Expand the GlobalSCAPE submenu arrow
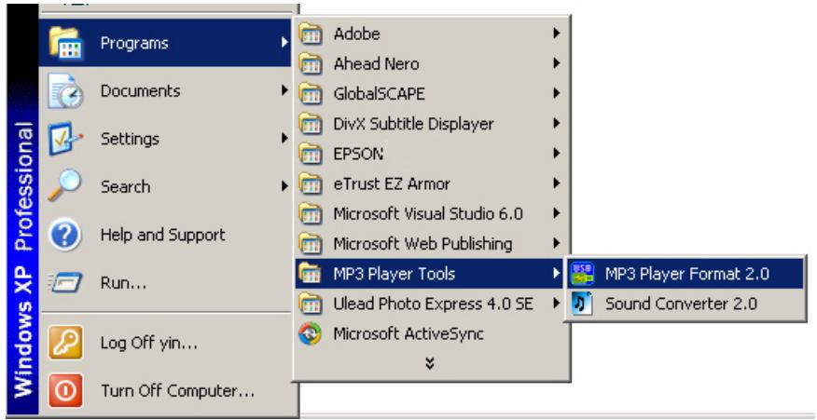 coord(557,94)
